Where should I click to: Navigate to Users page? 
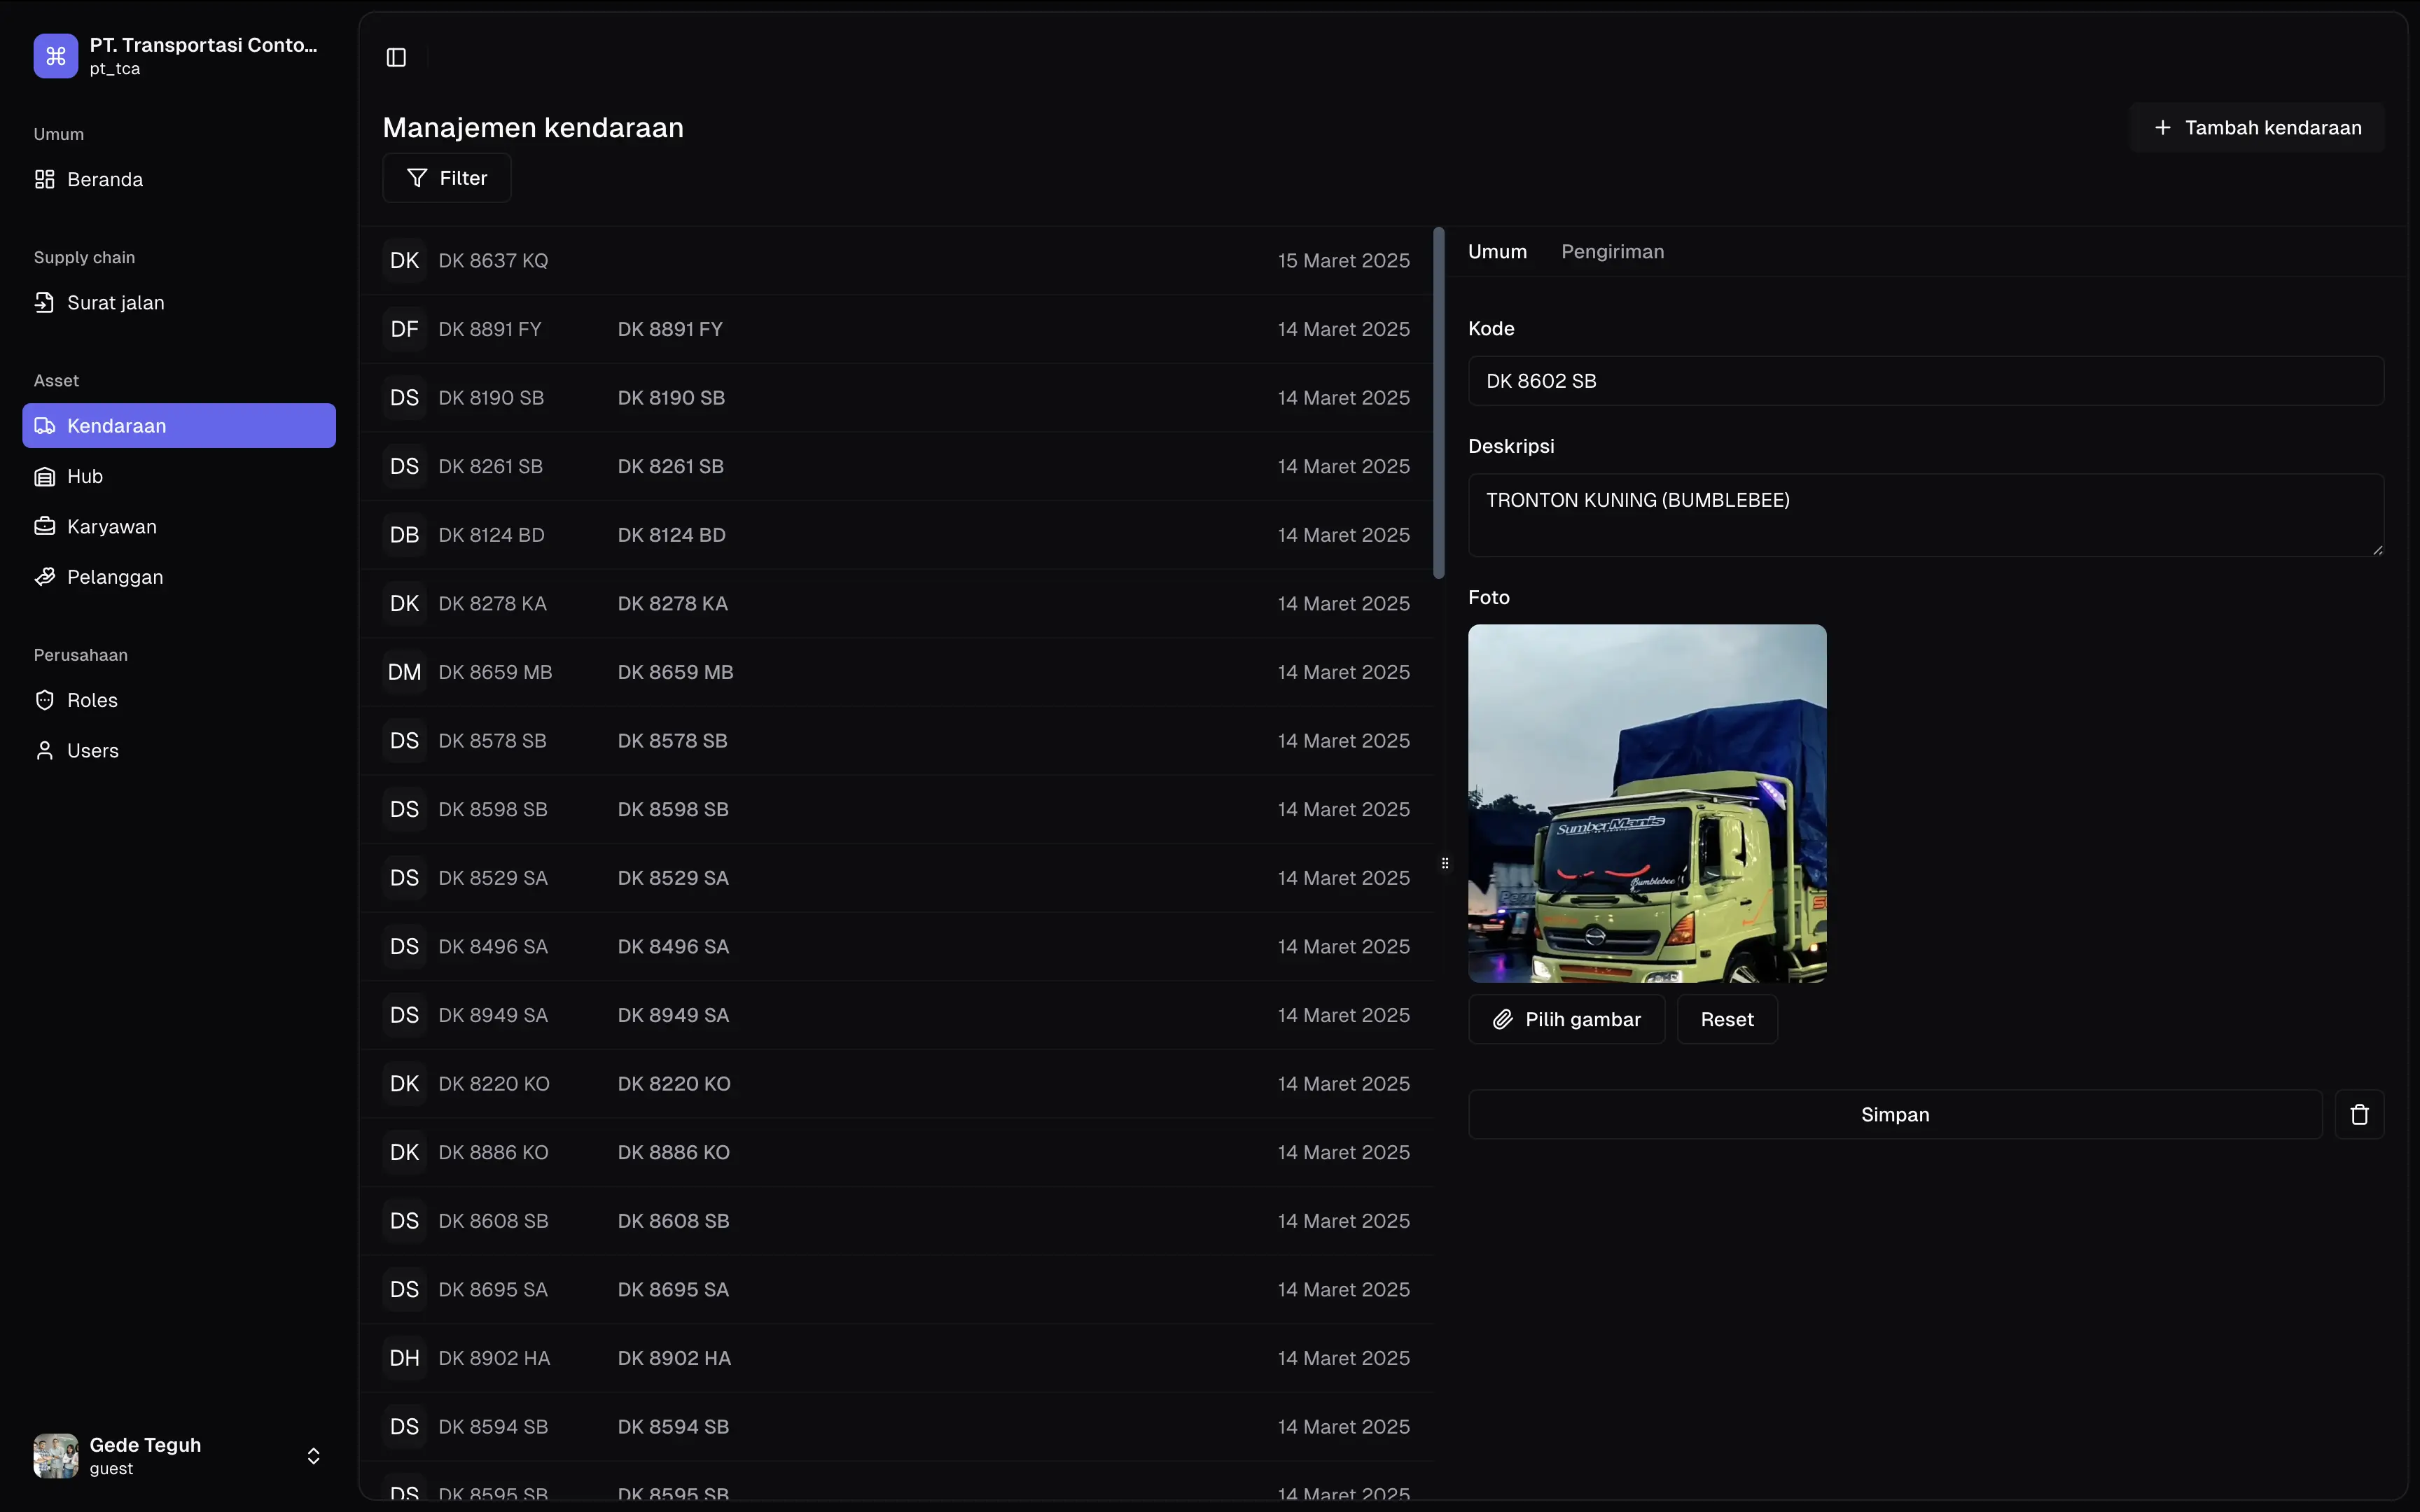(x=92, y=751)
